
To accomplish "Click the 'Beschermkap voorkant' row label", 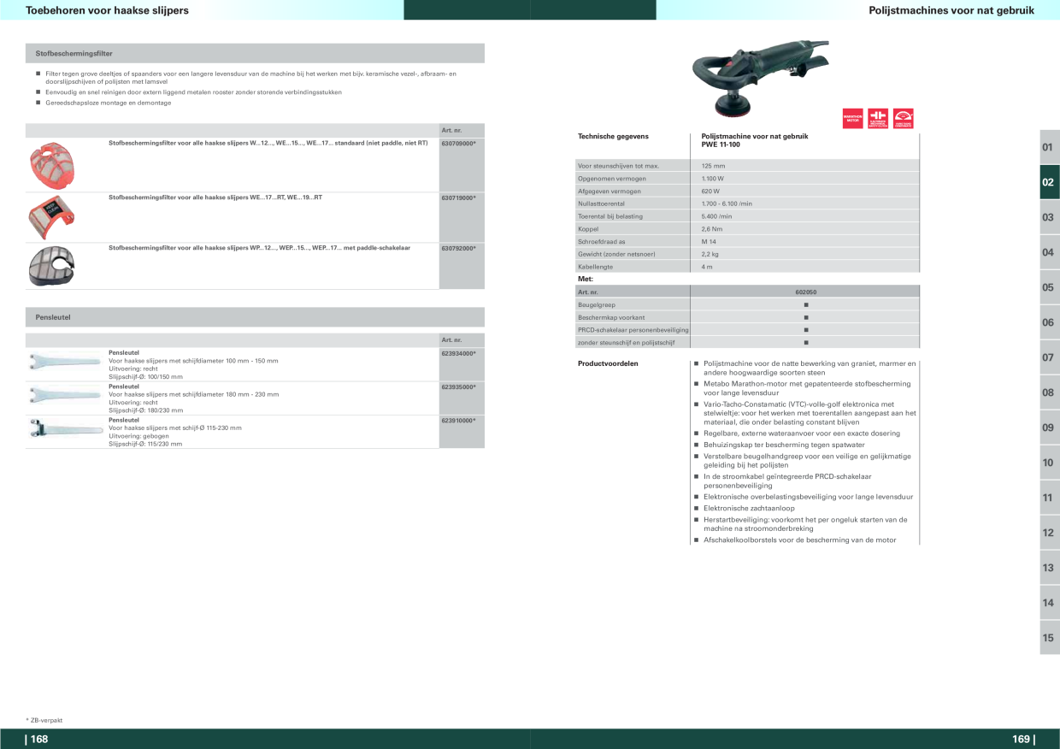I will (611, 317).
